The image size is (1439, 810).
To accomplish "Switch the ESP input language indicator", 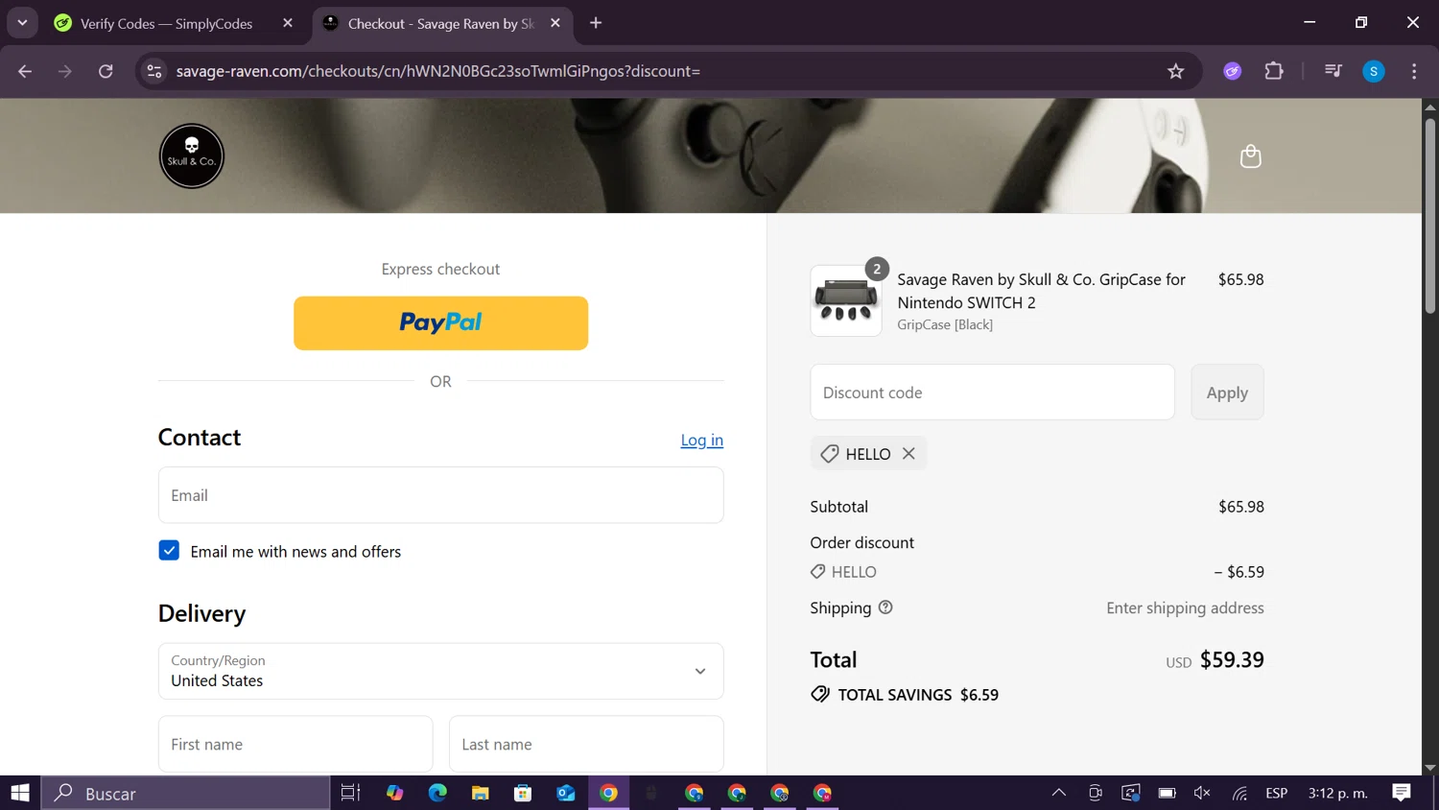I will 1276,793.
